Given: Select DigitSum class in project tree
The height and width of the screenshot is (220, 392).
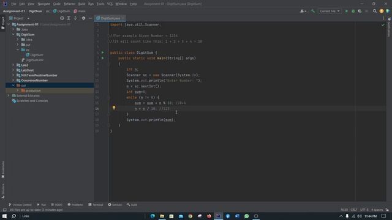Looking at the screenshot, I should click(x=34, y=55).
